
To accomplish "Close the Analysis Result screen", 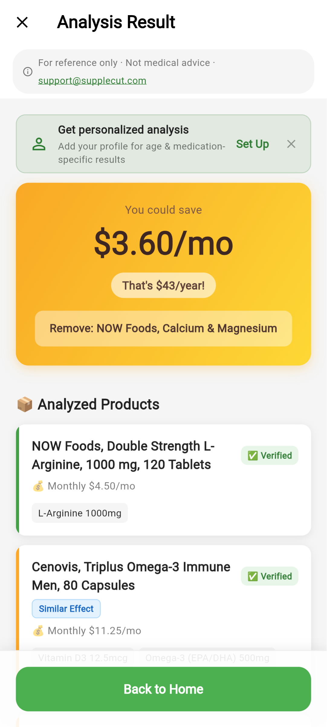I will click(22, 22).
